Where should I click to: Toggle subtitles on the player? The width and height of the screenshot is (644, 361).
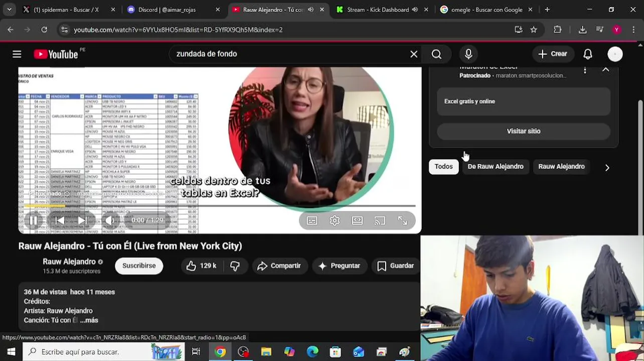[x=312, y=221]
